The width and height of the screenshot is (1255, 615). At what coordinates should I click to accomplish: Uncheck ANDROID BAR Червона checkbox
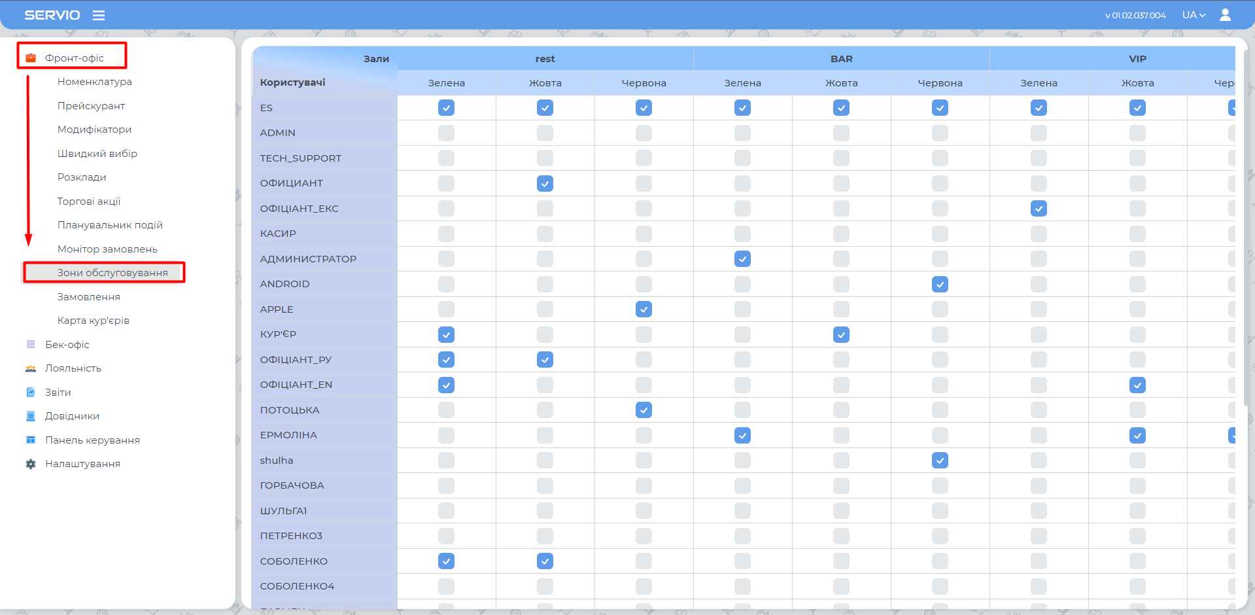(940, 284)
